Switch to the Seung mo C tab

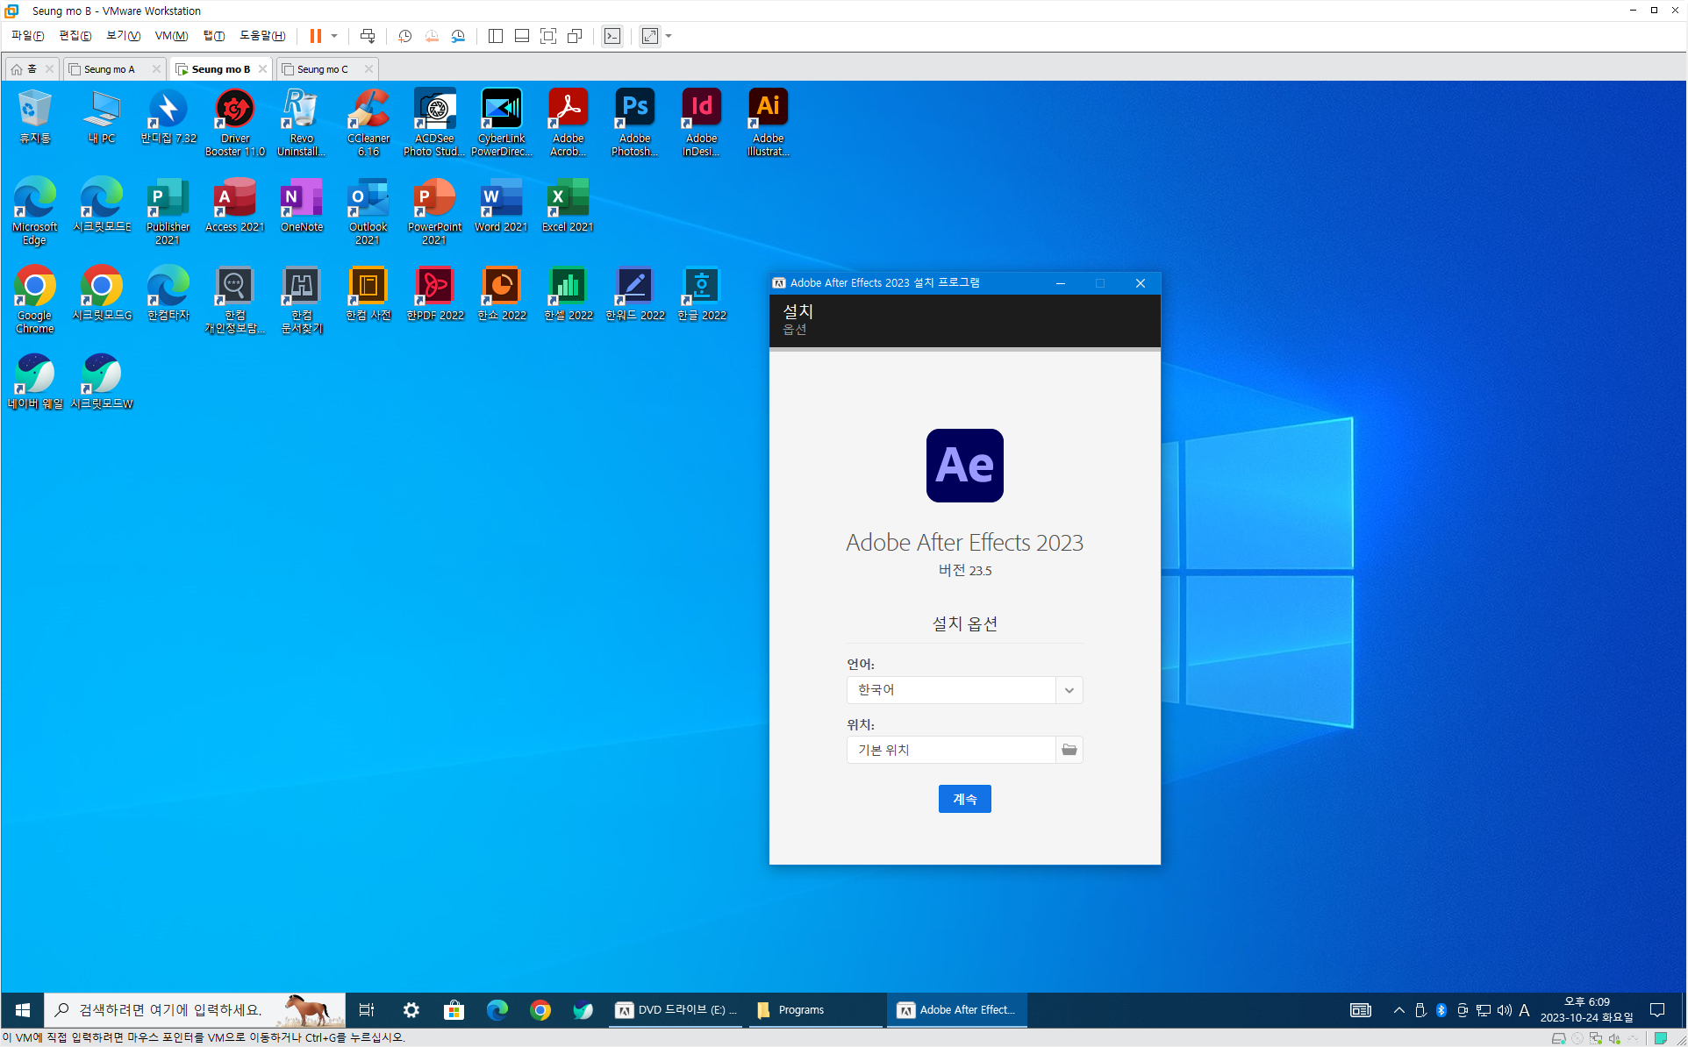point(322,69)
